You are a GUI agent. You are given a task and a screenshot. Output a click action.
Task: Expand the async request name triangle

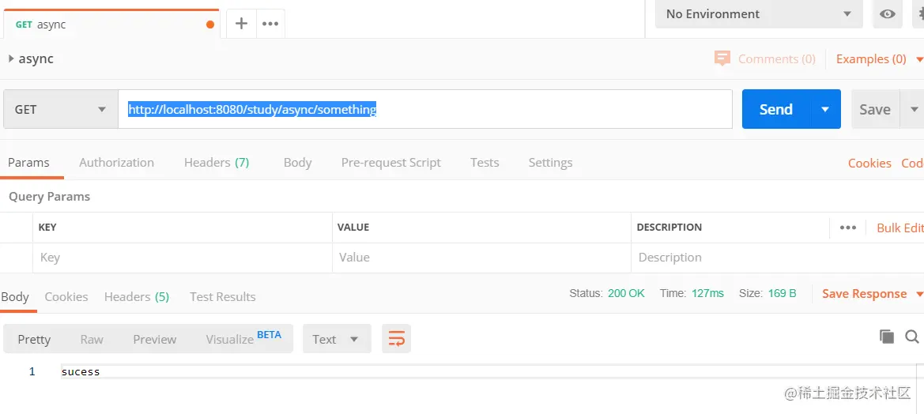click(x=11, y=59)
